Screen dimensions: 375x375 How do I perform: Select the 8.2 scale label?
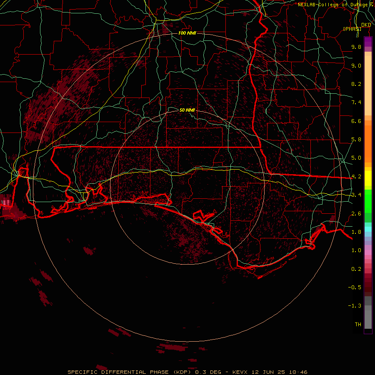click(x=356, y=84)
